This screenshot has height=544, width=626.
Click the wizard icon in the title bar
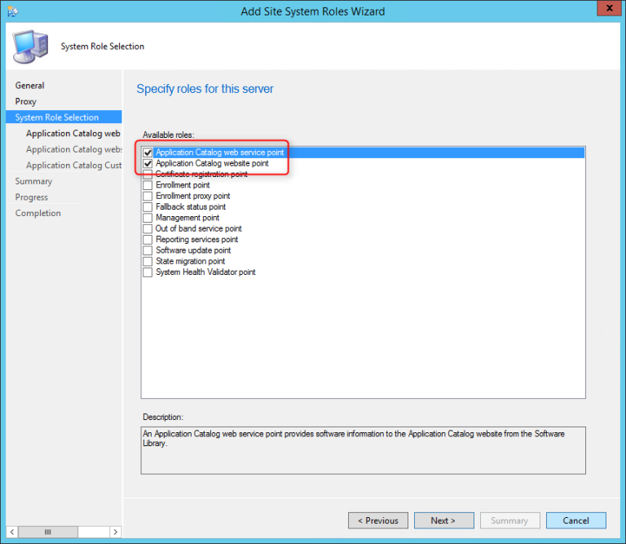10,11
